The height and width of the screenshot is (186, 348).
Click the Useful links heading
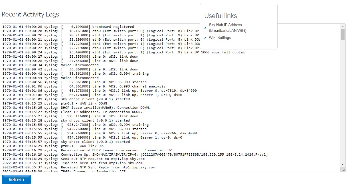pyautogui.click(x=221, y=16)
